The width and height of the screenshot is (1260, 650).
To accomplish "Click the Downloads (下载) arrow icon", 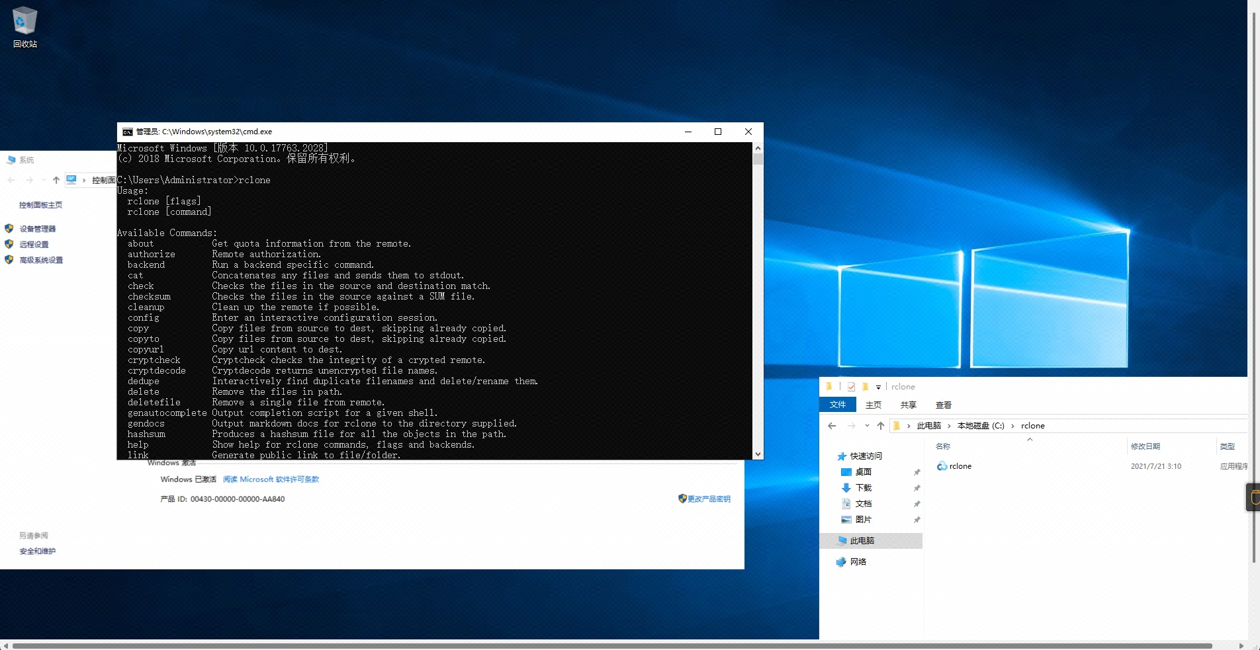I will click(846, 488).
